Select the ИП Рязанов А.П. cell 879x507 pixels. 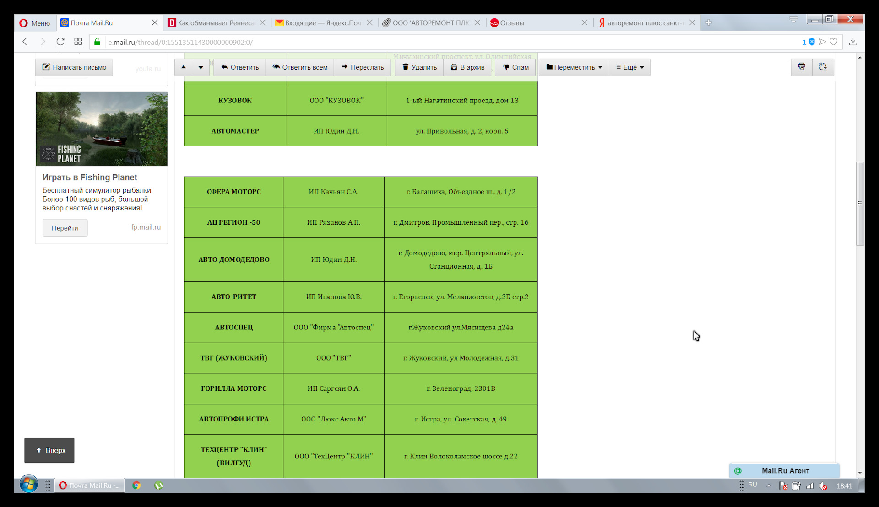click(334, 222)
